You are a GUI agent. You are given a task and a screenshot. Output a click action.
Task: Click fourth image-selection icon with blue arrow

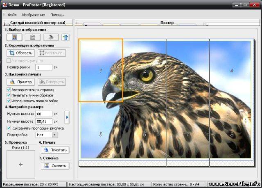tap(65, 37)
